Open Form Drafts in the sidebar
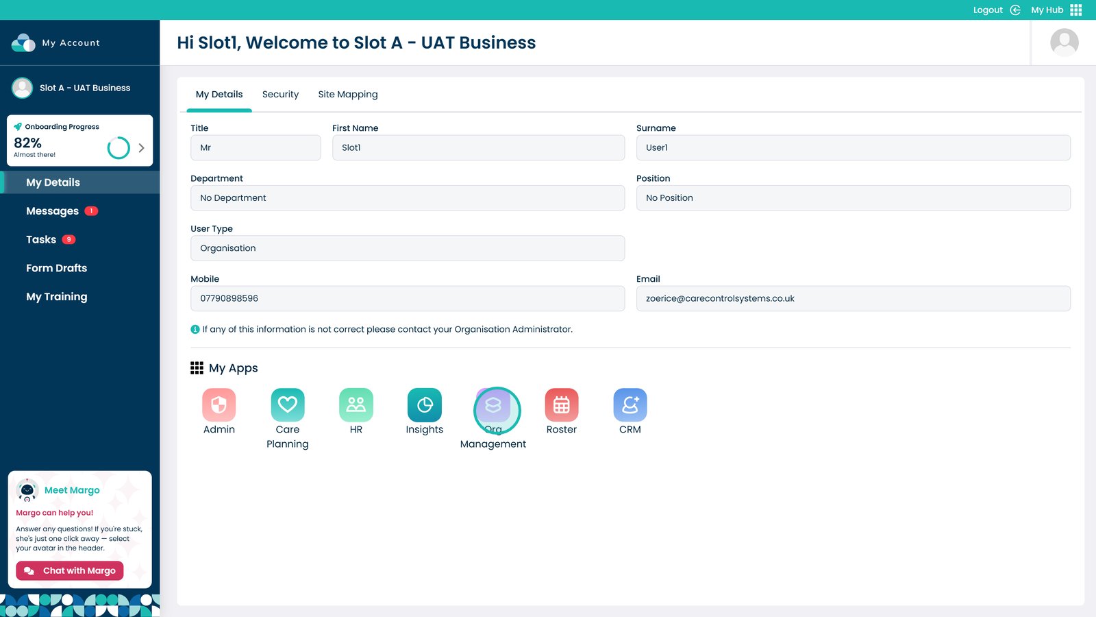Screen dimensions: 1096x617 click(x=56, y=268)
